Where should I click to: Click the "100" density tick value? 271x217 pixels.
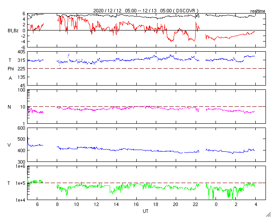[x=22, y=90]
